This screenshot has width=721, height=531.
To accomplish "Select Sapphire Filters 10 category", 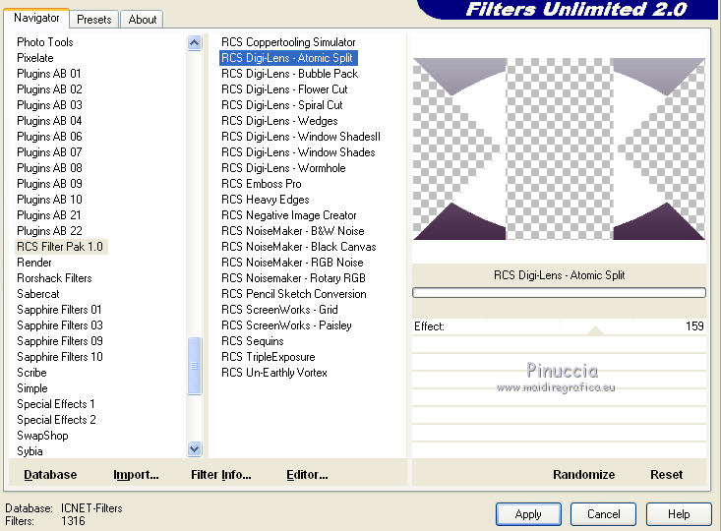I will tap(60, 357).
